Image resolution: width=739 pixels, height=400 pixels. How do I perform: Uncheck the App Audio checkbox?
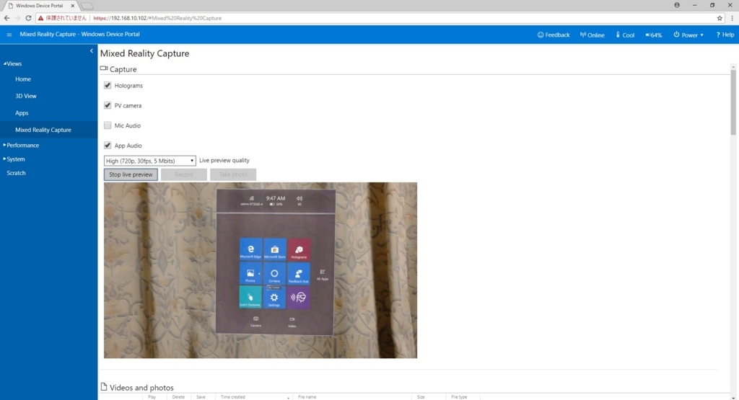pos(108,146)
